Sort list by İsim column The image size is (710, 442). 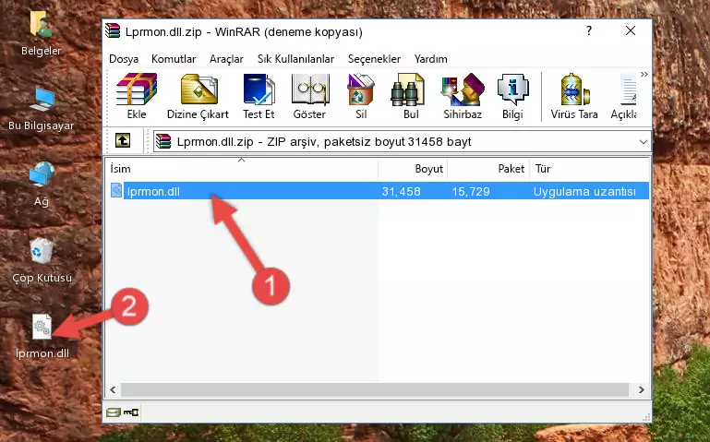242,168
